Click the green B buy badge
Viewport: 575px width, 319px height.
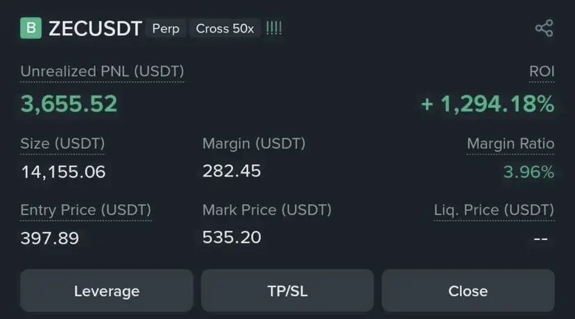coord(30,28)
